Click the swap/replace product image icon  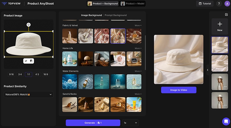(26, 61)
